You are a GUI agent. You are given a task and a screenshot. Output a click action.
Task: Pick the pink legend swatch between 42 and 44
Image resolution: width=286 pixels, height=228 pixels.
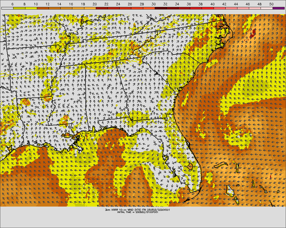pyautogui.click(x=232, y=8)
